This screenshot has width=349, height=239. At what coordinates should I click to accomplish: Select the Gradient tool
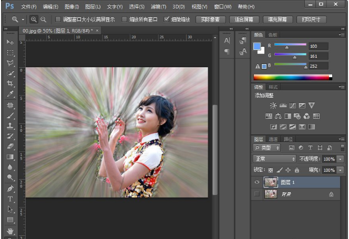point(10,157)
